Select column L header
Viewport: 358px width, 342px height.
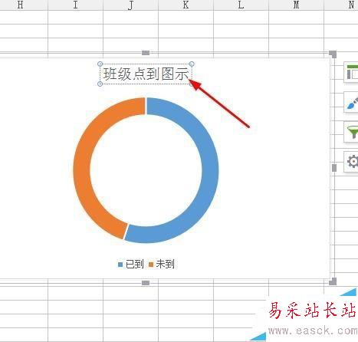pos(241,5)
